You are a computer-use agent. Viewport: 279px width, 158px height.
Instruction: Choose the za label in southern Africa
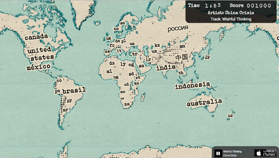(x=127, y=104)
